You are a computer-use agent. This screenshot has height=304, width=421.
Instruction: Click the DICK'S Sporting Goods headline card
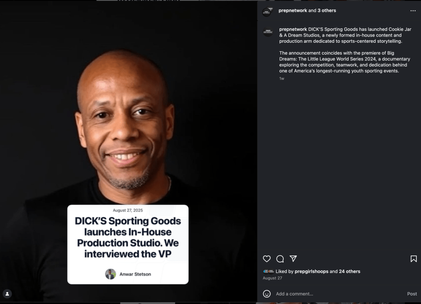click(x=128, y=244)
